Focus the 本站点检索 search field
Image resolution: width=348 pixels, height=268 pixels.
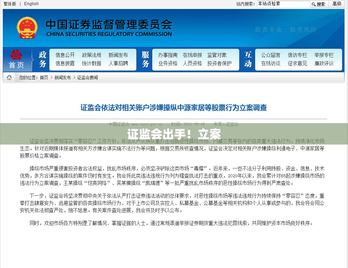click(x=283, y=4)
